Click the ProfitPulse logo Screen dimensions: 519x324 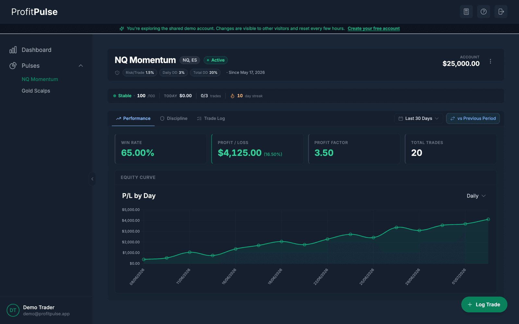pos(34,12)
